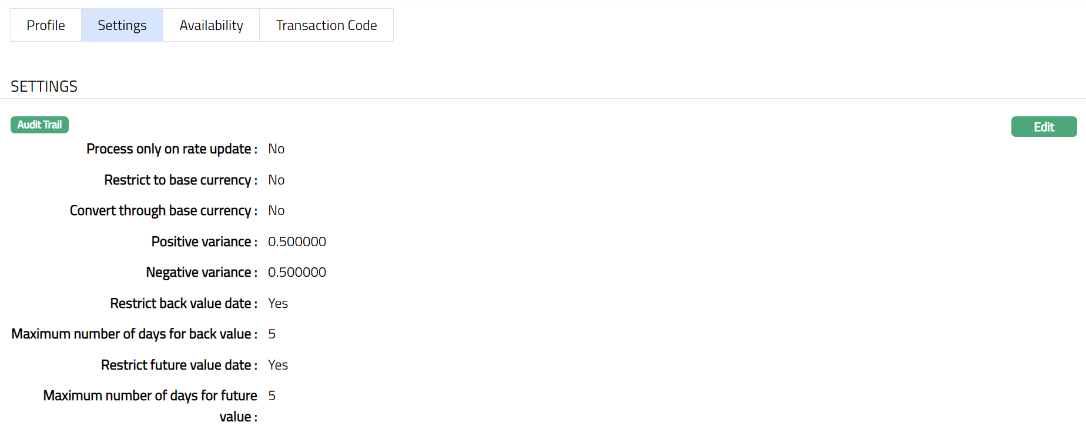Click the Restrict back value date label
The width and height of the screenshot is (1086, 433).
click(x=183, y=303)
